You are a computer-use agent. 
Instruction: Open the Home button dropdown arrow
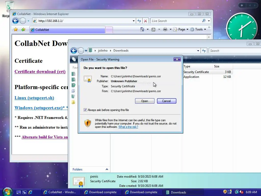[148, 30]
